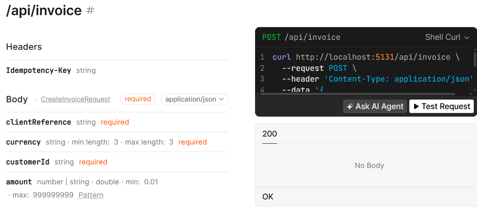Click the No Body response text

point(369,166)
